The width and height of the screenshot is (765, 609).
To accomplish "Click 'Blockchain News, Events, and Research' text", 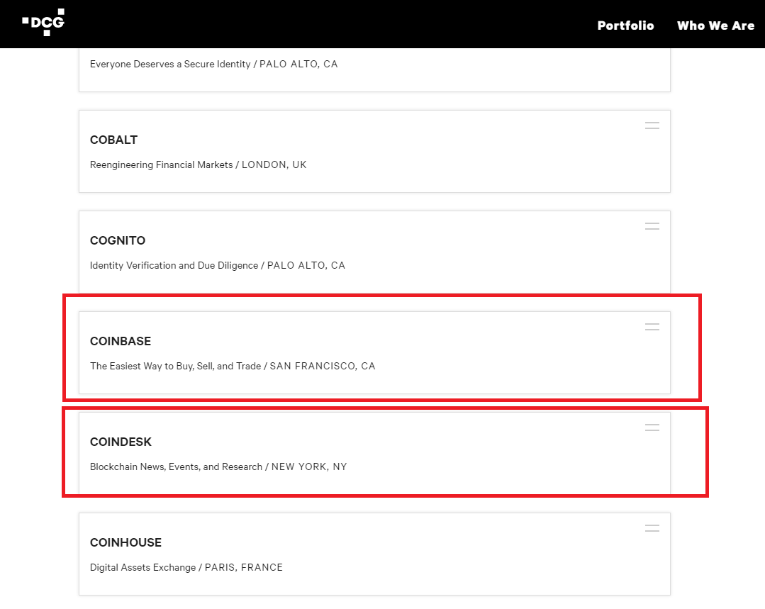I will point(176,466).
